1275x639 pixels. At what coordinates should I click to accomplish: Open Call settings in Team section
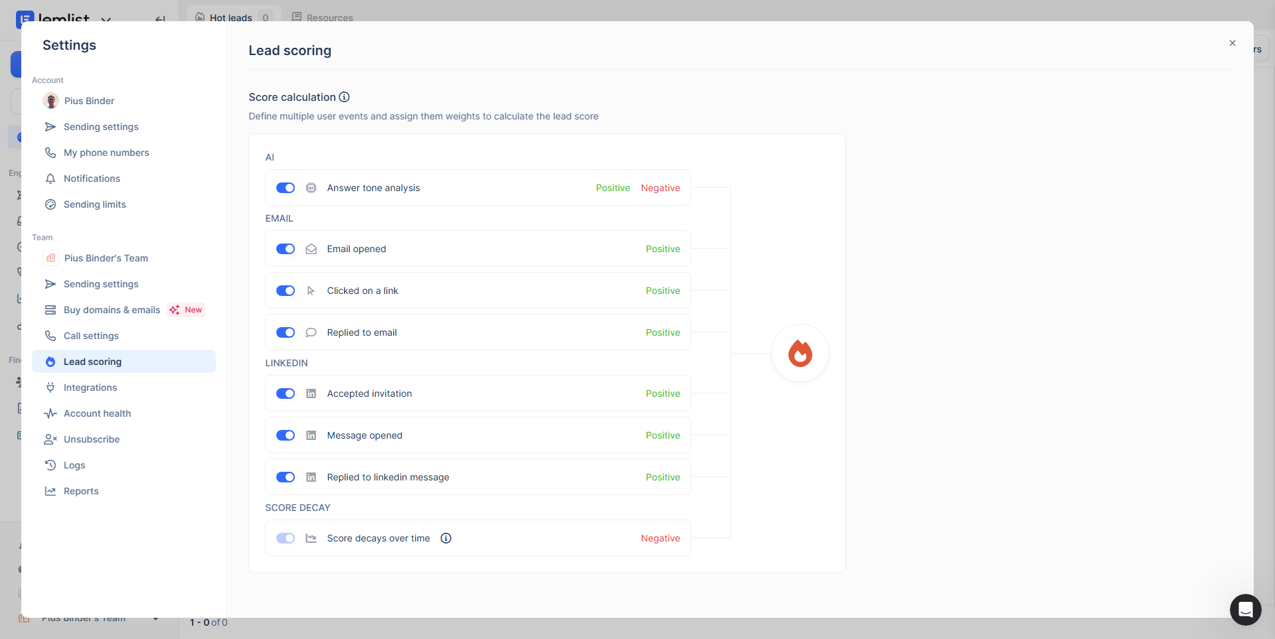click(x=91, y=336)
